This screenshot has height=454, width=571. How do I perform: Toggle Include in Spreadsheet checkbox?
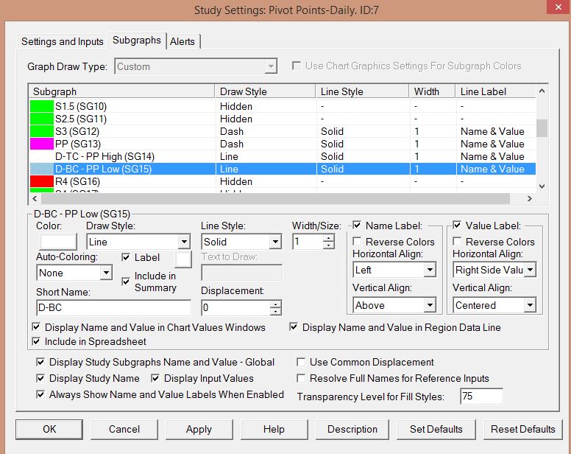pyautogui.click(x=38, y=341)
